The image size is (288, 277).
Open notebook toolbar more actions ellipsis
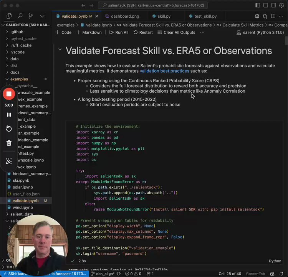(x=202, y=32)
